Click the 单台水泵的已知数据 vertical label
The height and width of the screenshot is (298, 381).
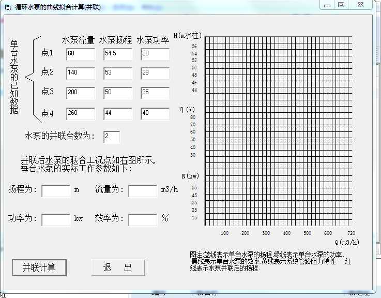point(14,77)
